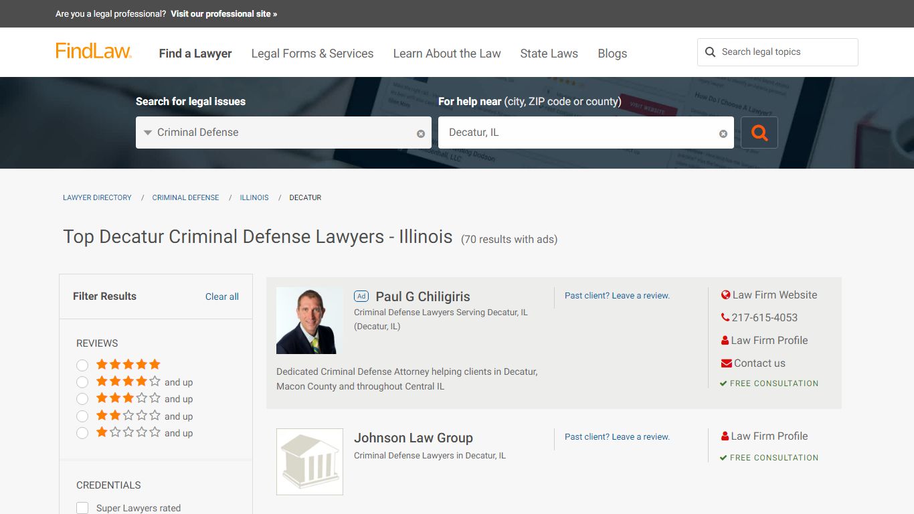This screenshot has height=514, width=914.
Task: Click the CREDENTIALS filter heading
Action: 108,485
